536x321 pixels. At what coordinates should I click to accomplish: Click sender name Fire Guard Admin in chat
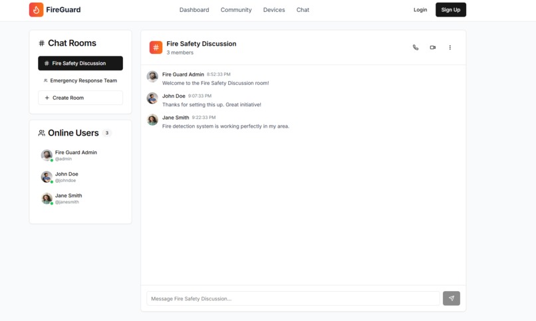[x=183, y=74]
